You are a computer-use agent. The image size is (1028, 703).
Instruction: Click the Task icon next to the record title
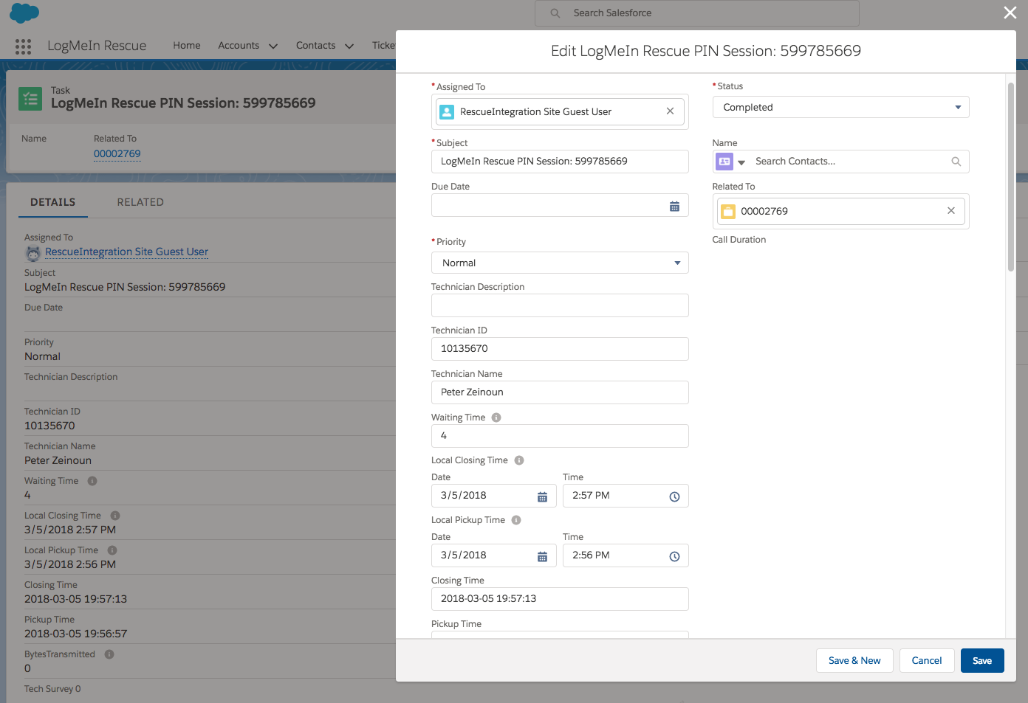click(x=30, y=98)
